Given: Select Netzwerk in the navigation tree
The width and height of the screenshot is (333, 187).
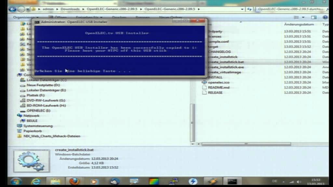Looking at the screenshot, I should [31, 116].
